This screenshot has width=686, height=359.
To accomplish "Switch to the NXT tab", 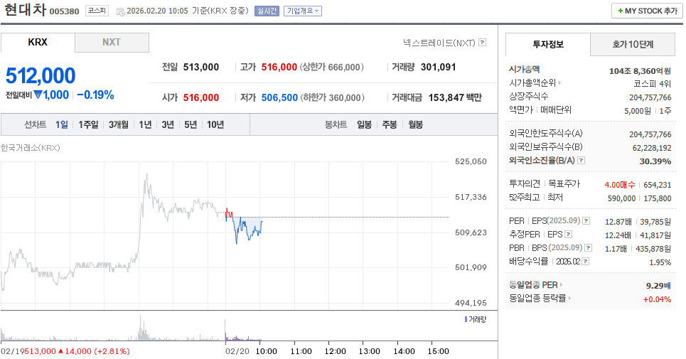I will coord(112,43).
